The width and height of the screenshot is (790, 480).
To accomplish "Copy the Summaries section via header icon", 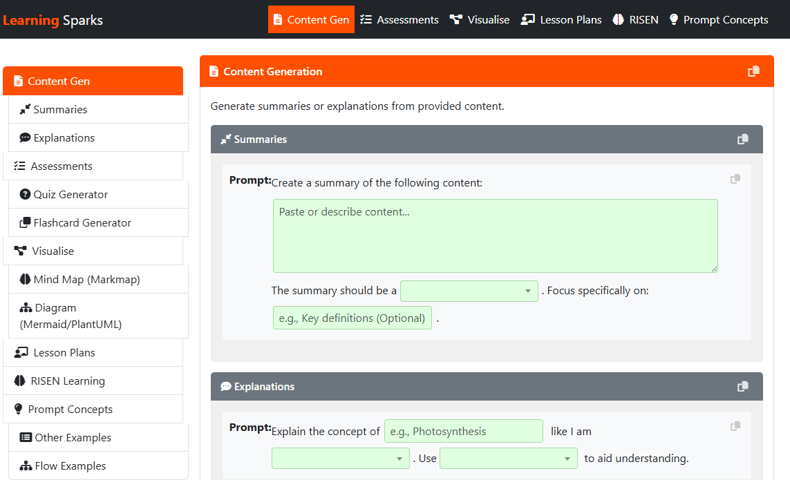I will click(x=742, y=139).
